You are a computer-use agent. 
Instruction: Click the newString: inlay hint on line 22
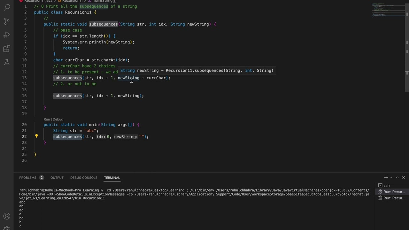[126, 137]
